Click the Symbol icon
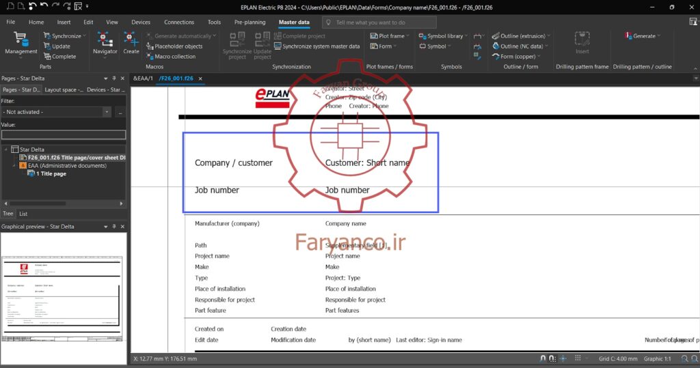This screenshot has width=700, height=368. (x=422, y=46)
